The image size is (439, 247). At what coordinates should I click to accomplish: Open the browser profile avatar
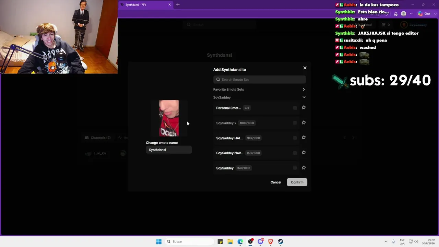(x=403, y=14)
